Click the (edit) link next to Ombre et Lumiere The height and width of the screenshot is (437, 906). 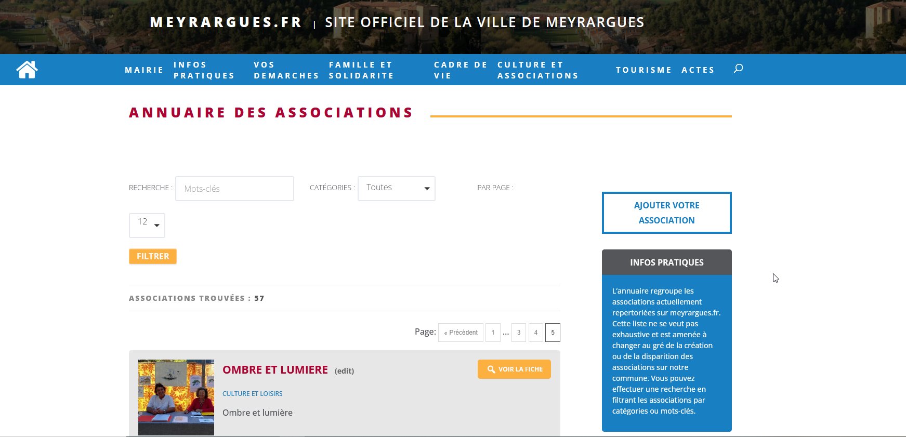pyautogui.click(x=344, y=371)
